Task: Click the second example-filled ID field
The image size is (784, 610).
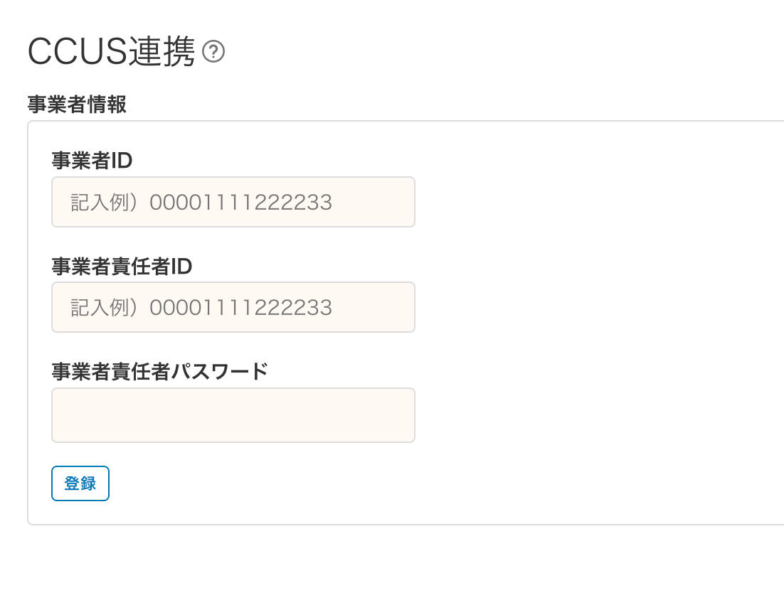Action: (233, 307)
